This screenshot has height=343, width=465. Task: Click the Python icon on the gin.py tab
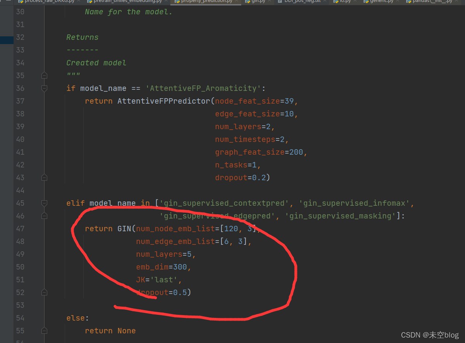tap(248, 2)
